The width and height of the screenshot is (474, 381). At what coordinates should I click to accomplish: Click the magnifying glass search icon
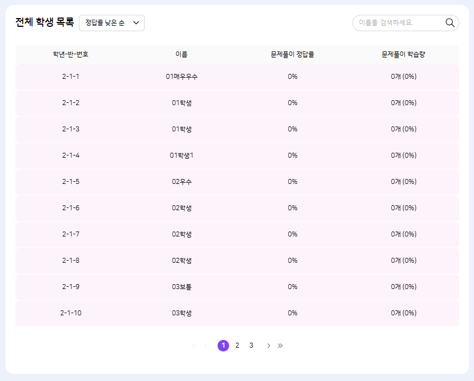click(x=450, y=23)
